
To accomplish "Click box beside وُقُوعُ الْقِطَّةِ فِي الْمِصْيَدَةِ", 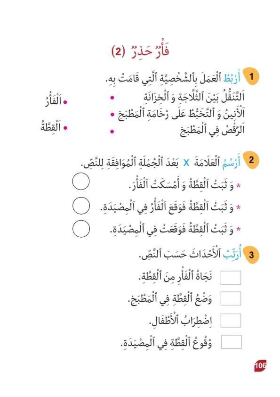I will [231, 342].
